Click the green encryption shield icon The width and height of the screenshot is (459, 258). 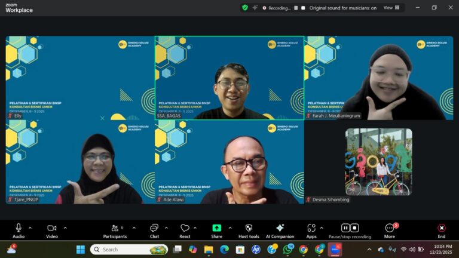click(245, 8)
